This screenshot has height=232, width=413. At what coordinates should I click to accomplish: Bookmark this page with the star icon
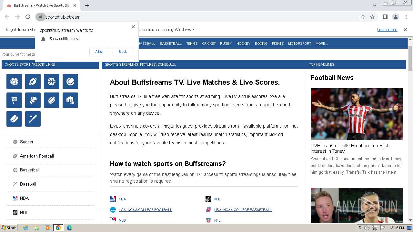click(x=372, y=17)
